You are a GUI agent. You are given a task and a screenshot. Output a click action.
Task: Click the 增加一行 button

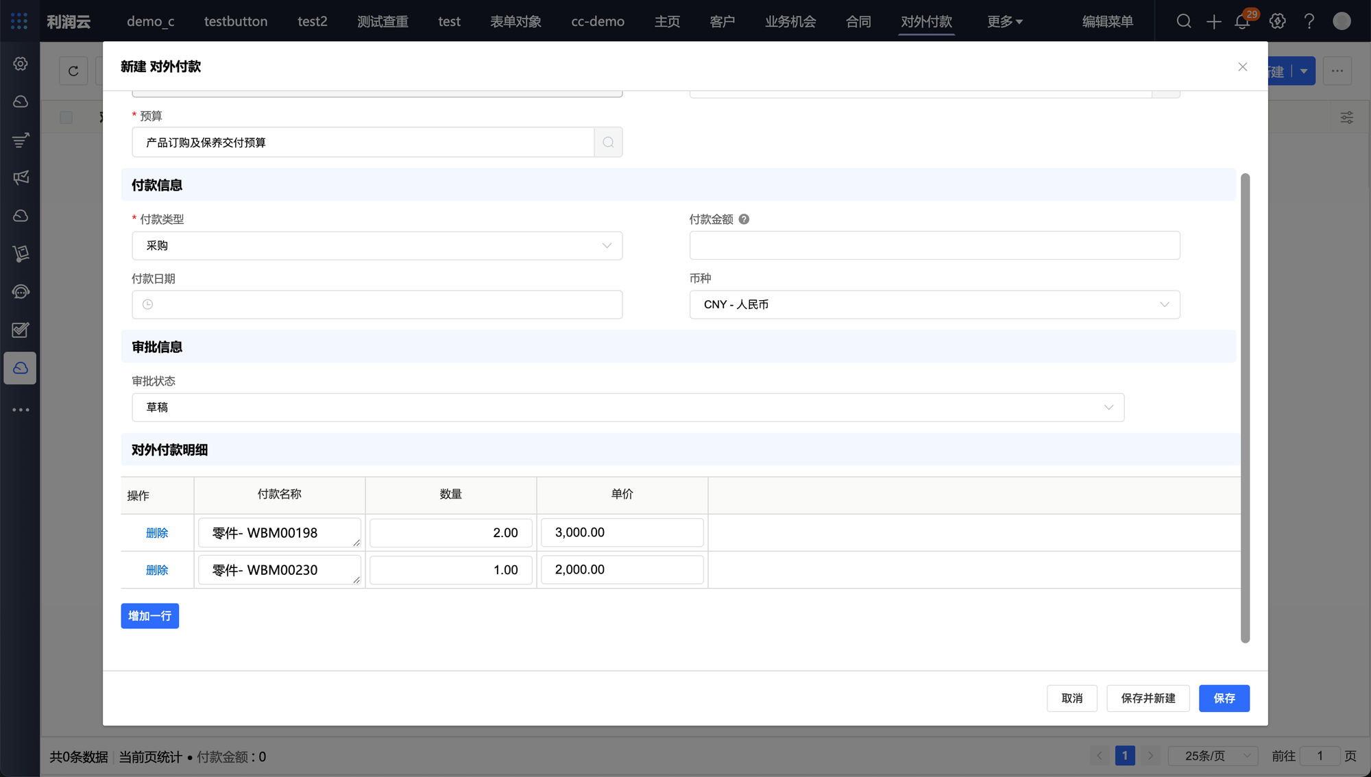pyautogui.click(x=149, y=616)
